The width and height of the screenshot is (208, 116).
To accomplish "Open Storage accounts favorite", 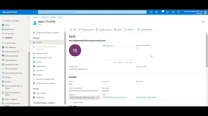I will coord(12,64).
